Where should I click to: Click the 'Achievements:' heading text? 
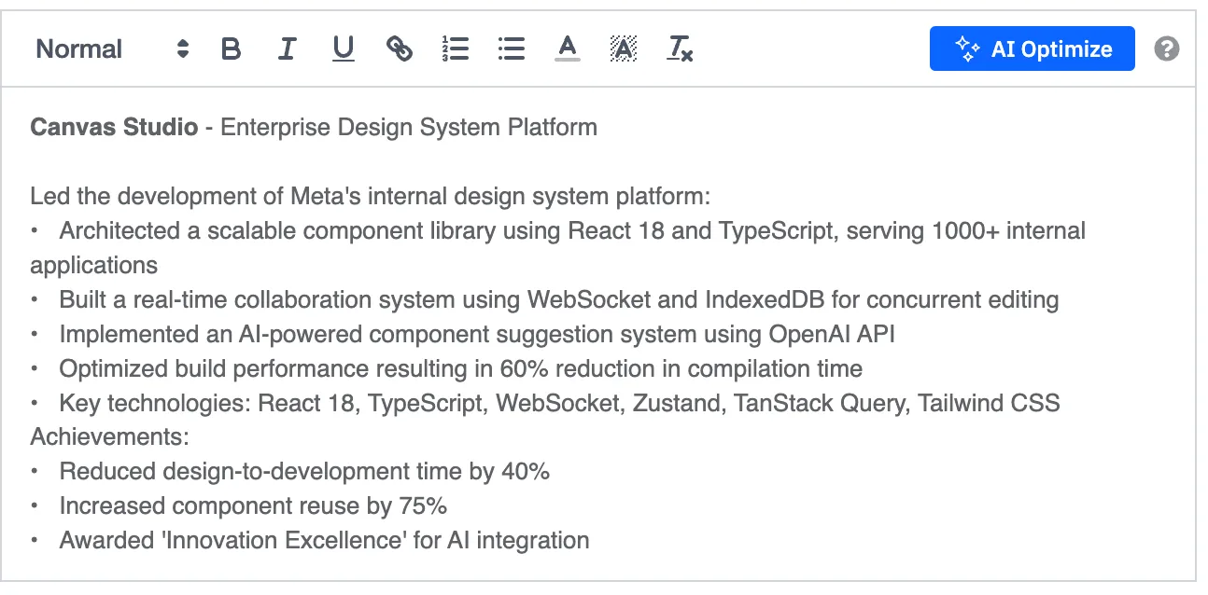109,436
